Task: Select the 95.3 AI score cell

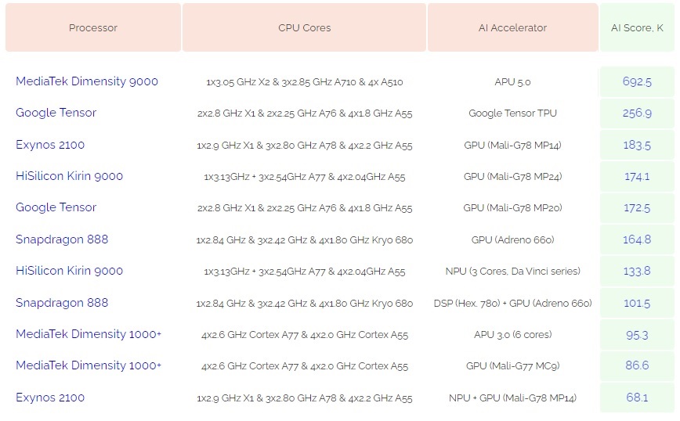Action: click(x=637, y=334)
